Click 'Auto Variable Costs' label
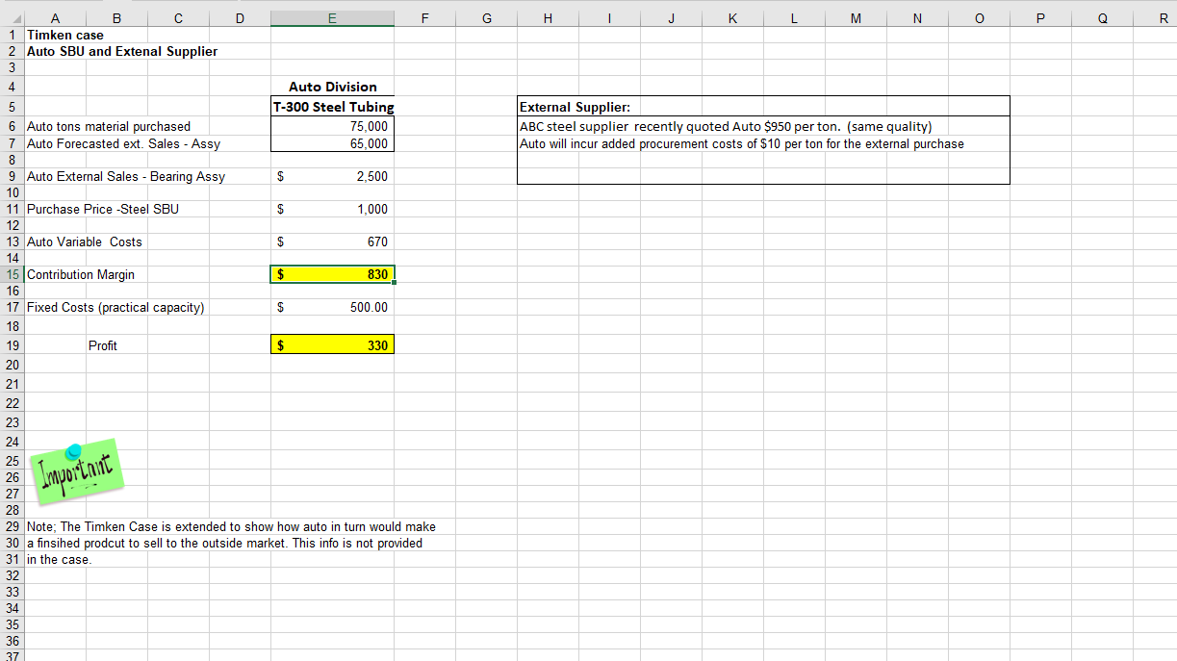Screen dimensions: 1177x661 point(85,242)
